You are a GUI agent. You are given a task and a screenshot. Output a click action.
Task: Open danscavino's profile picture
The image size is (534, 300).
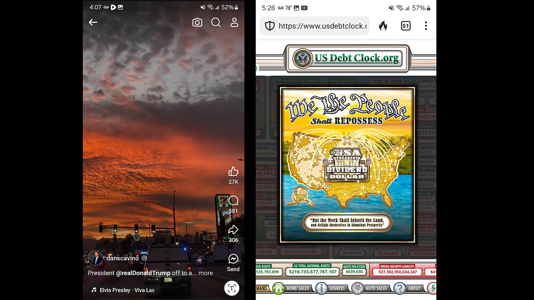[96, 258]
